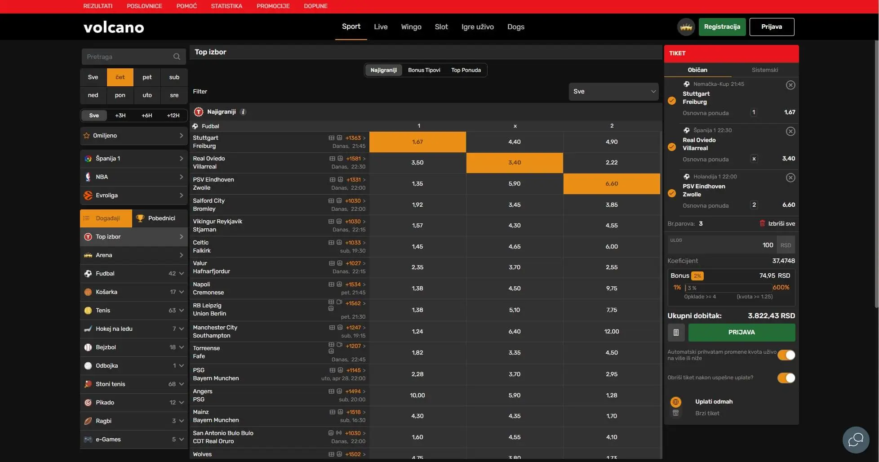Click the Košarka basketball icon
Viewport: 879px width, 462px height.
(x=88, y=292)
